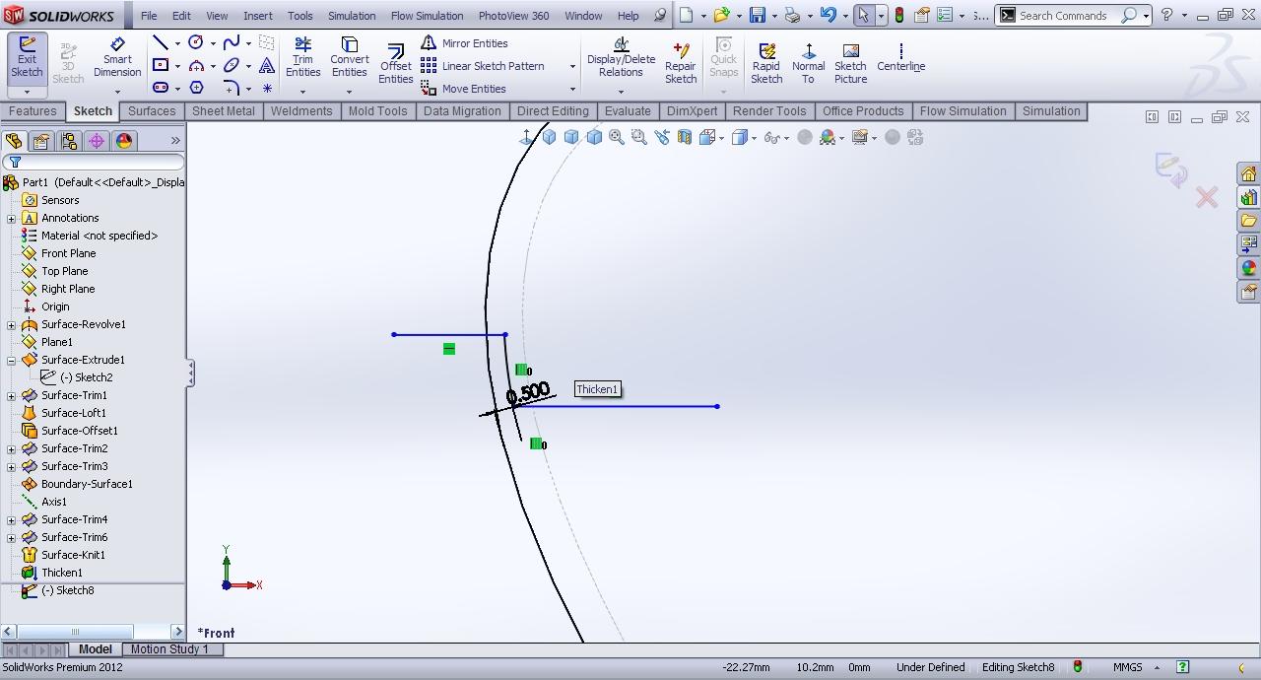Viewport: 1261px width, 680px height.
Task: Select the Smart Dimension tool
Action: [x=117, y=58]
